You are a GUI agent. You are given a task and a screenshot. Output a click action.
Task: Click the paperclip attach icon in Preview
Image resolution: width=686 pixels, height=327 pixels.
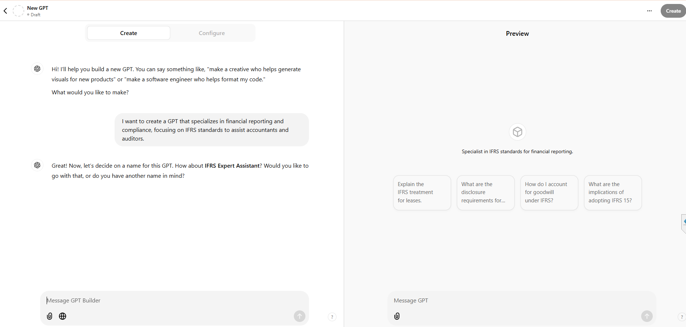pyautogui.click(x=397, y=316)
